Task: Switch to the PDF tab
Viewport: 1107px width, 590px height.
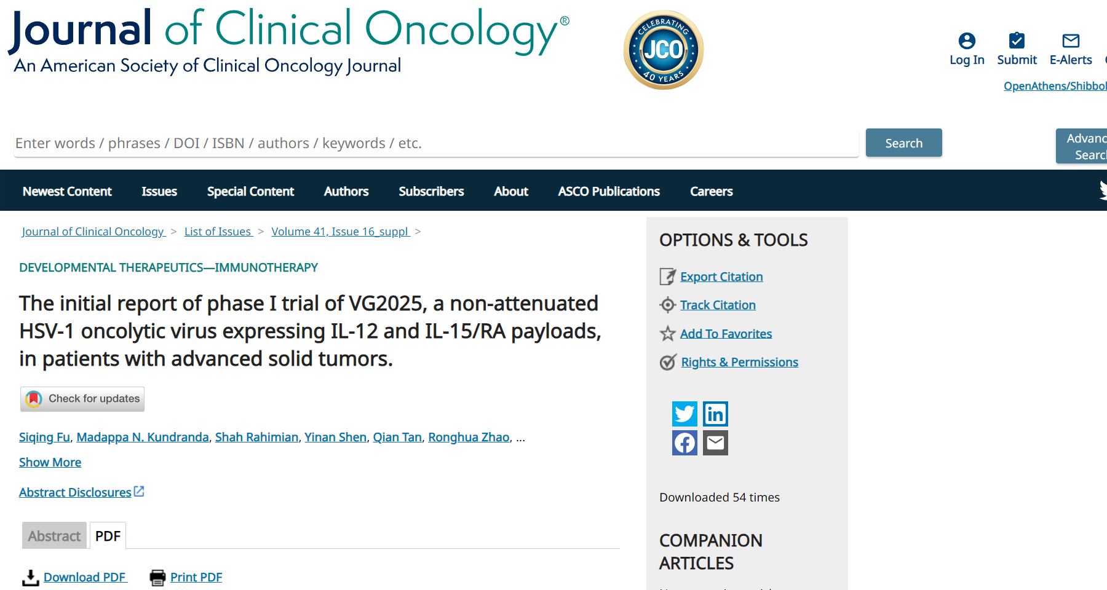Action: 108,536
